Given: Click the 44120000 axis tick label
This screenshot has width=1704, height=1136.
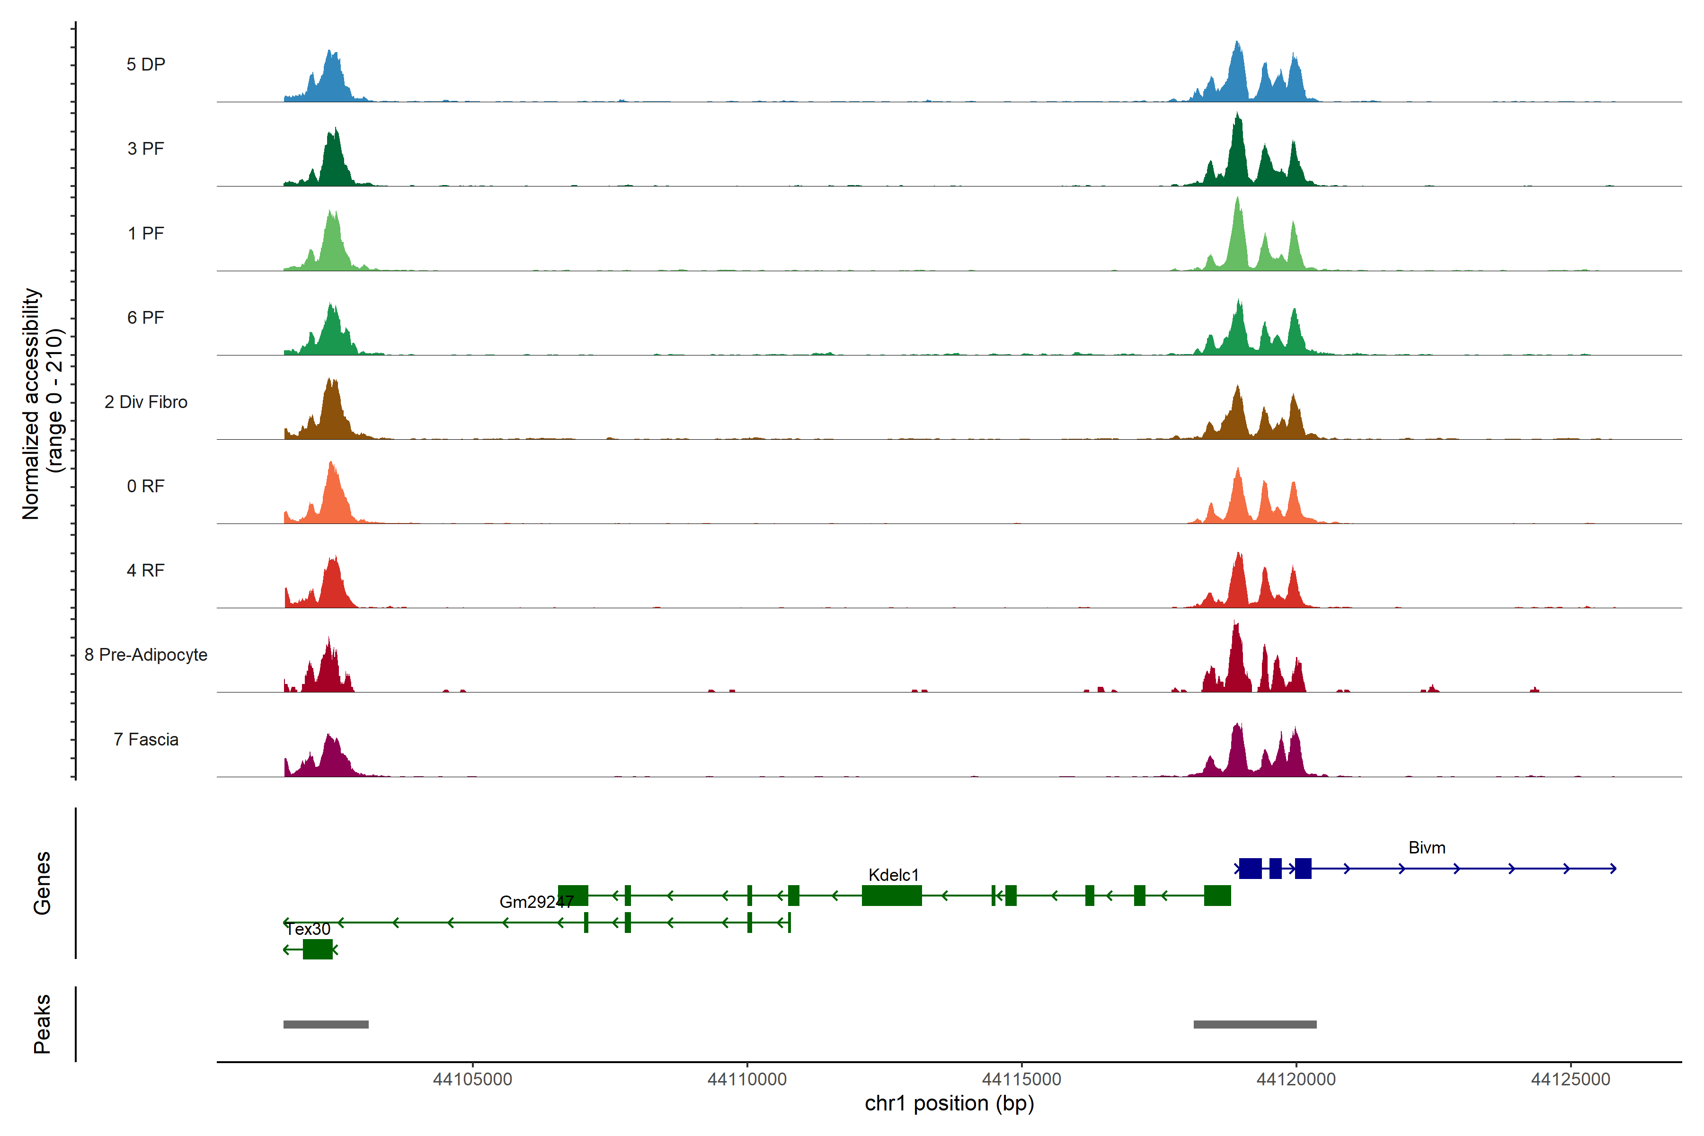Looking at the screenshot, I should point(1296,1080).
